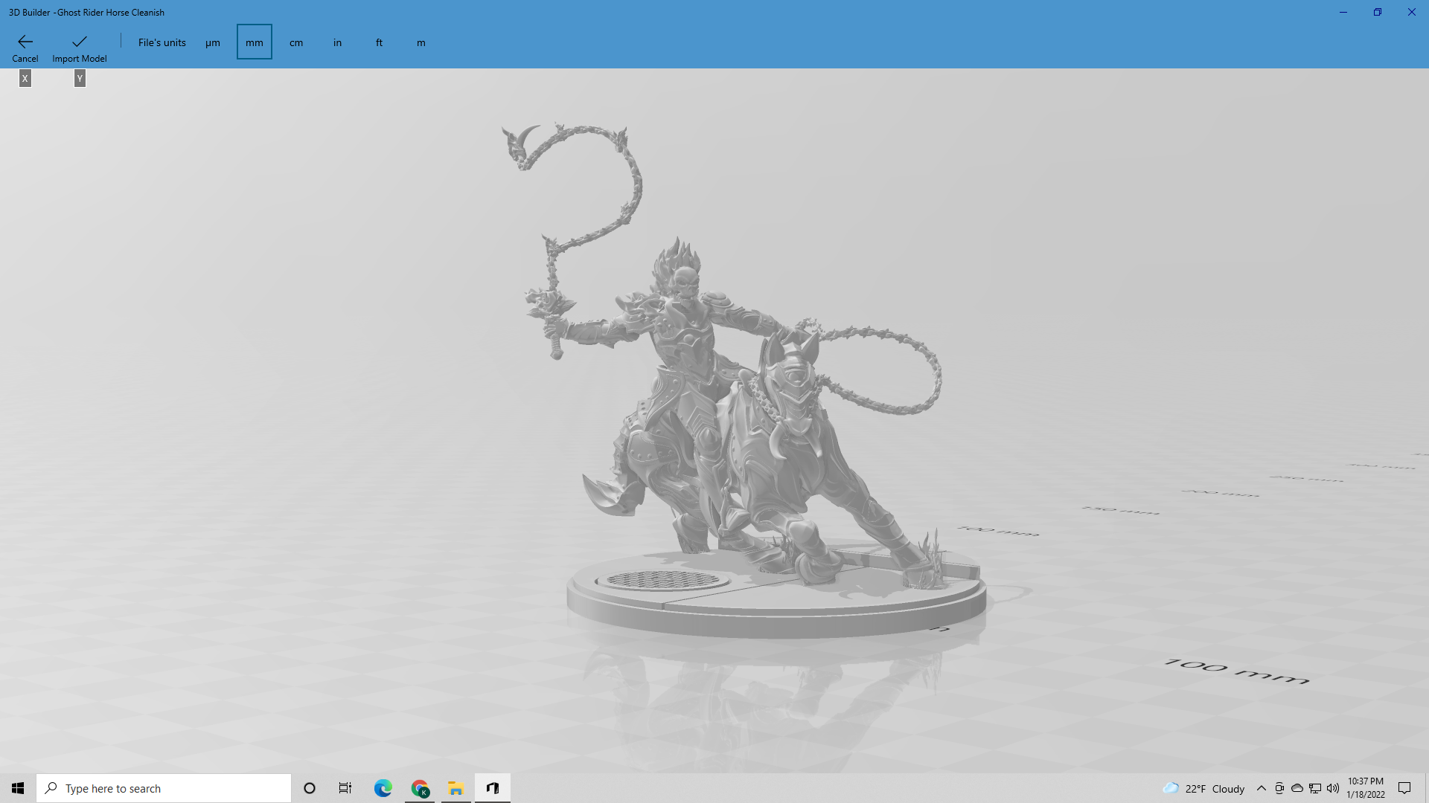Set the file's units to inches
Image resolution: width=1429 pixels, height=803 pixels.
point(338,42)
